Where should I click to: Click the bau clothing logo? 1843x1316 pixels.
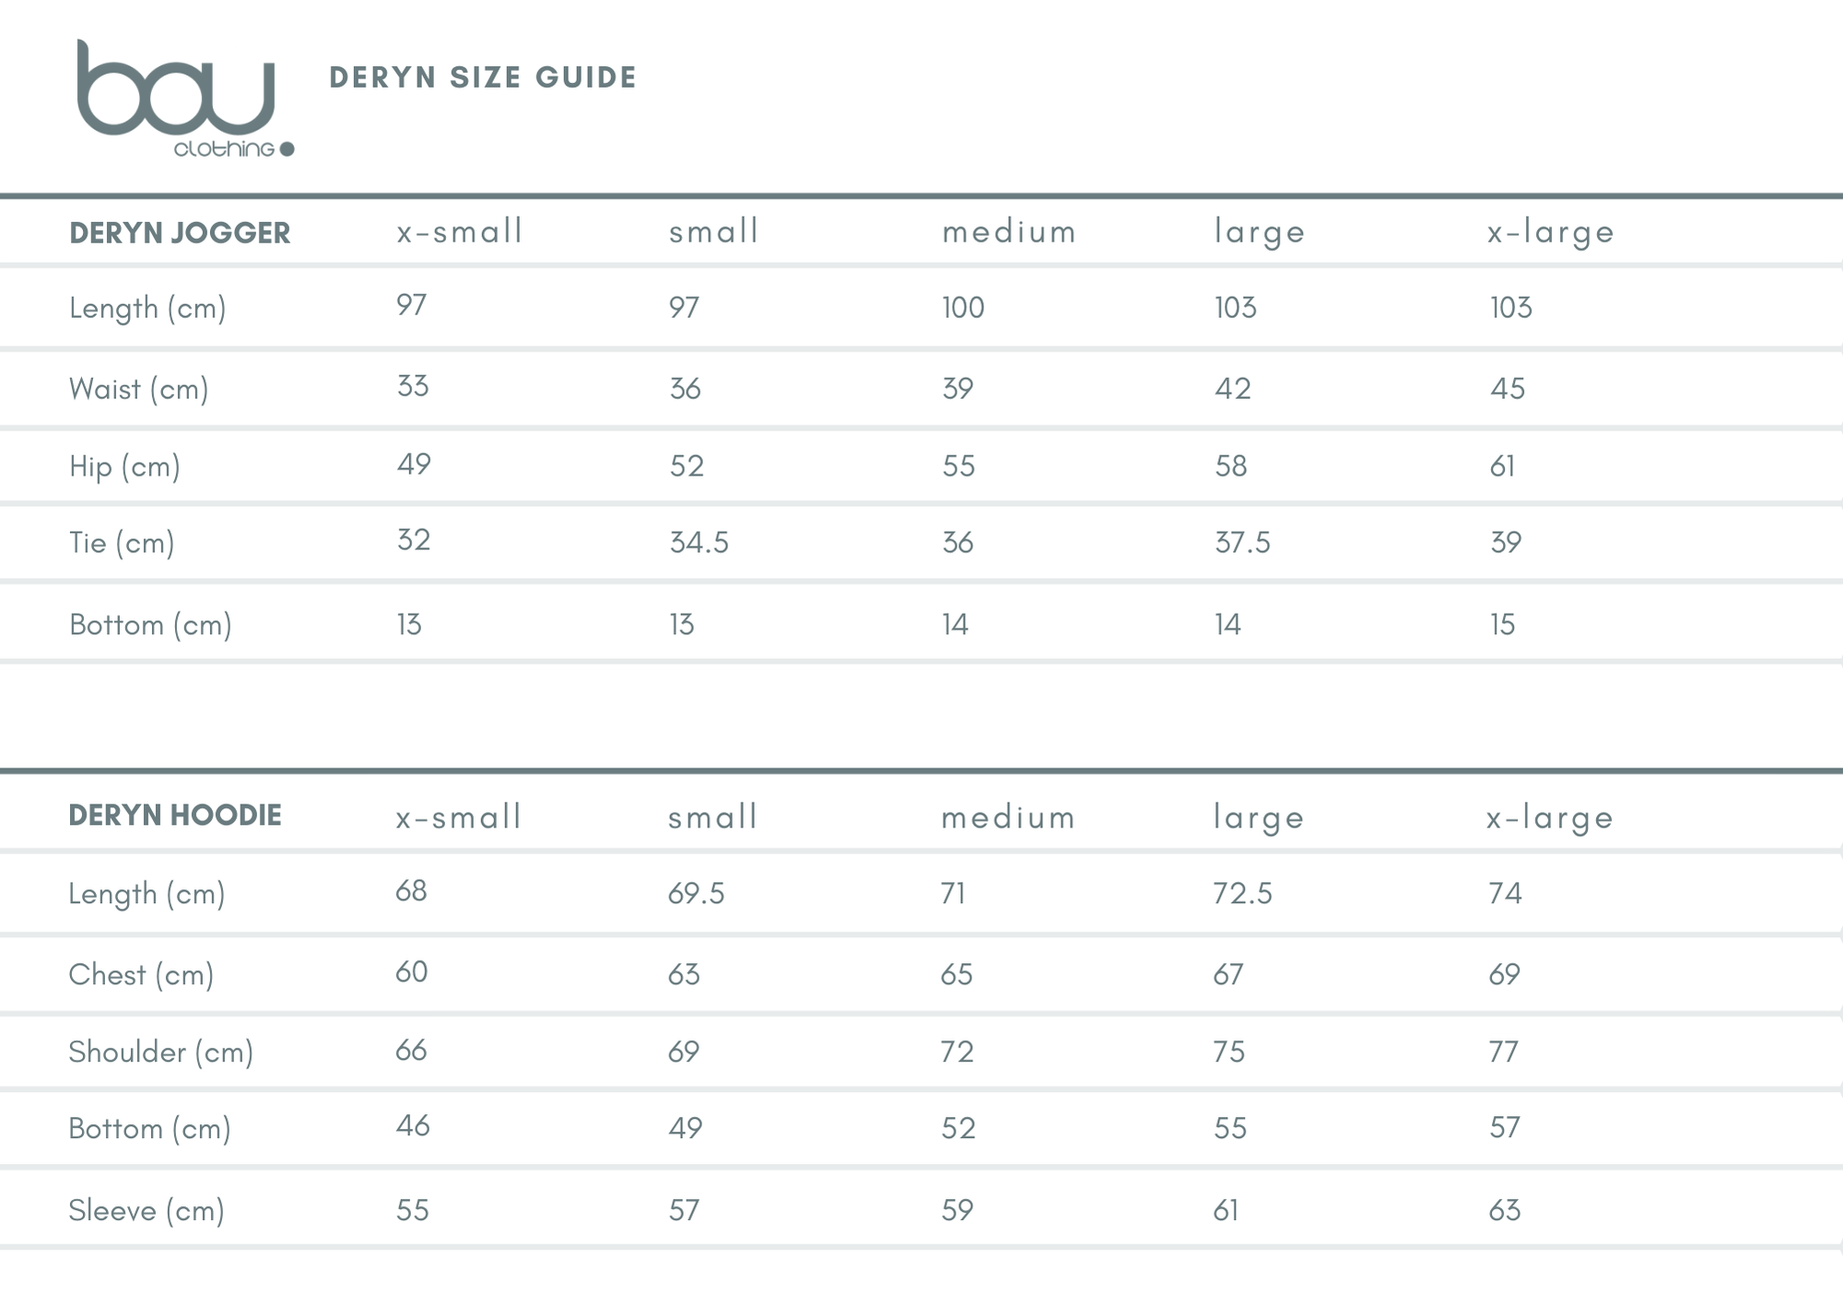[183, 99]
